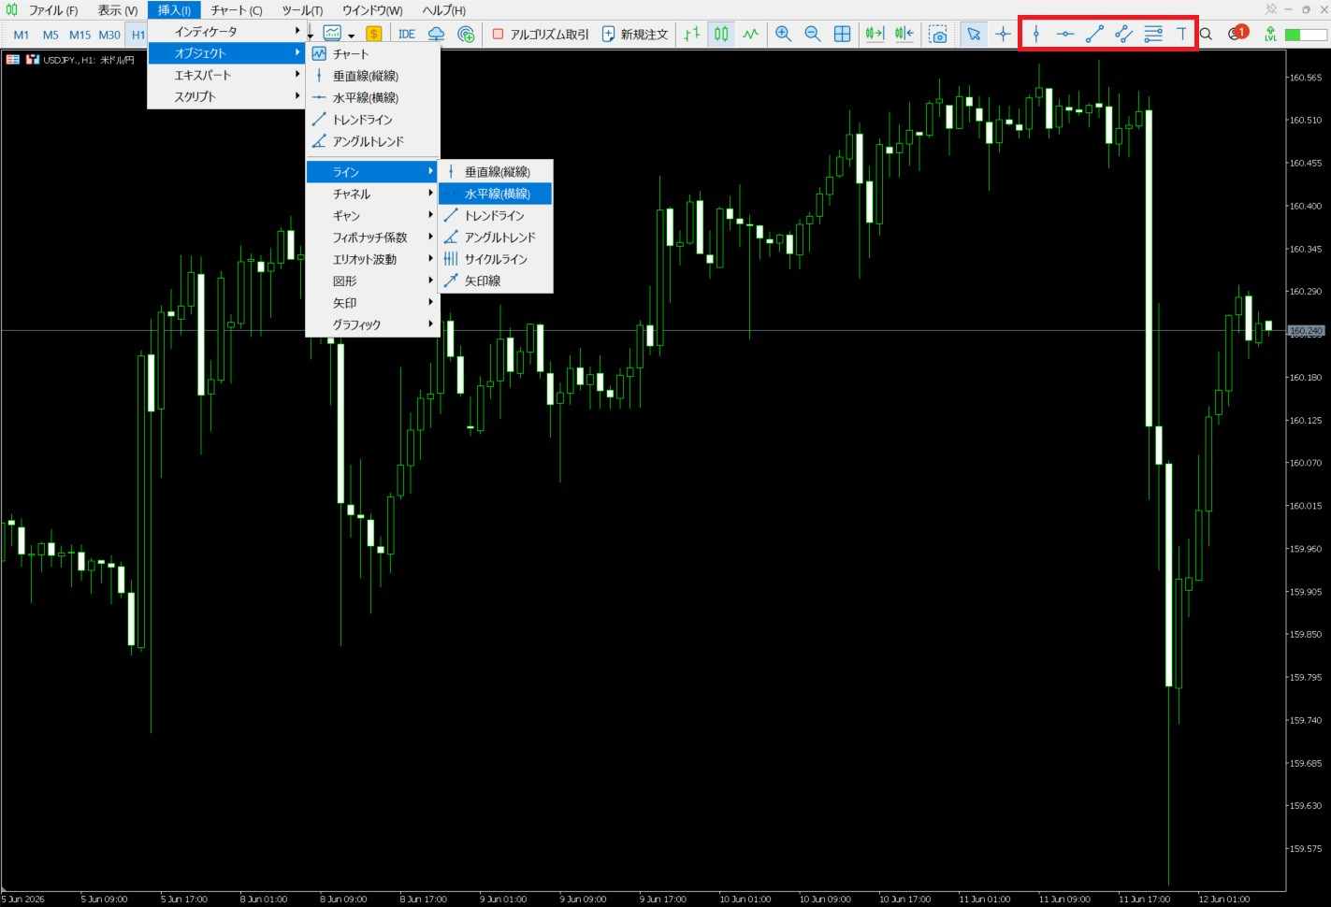
Task: Open the chart template dropdown arrow
Action: coord(352,36)
